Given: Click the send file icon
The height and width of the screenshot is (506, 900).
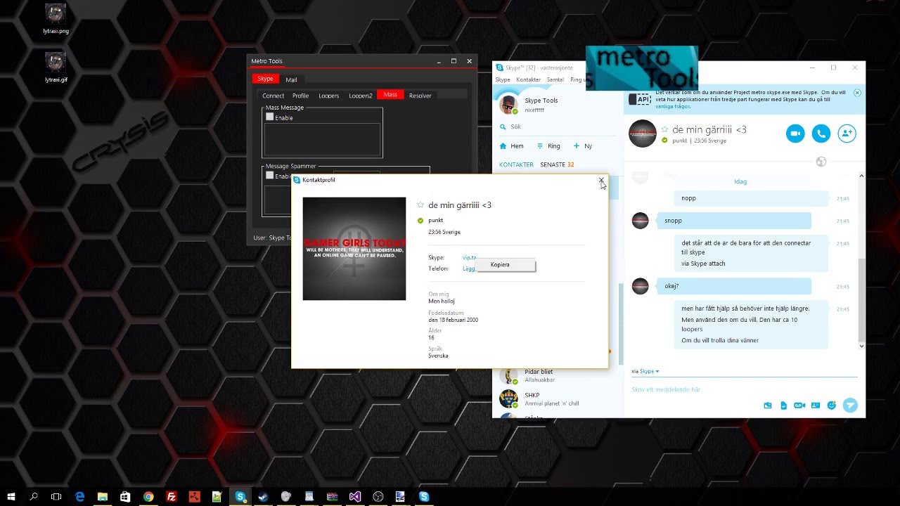Looking at the screenshot, I should (x=783, y=406).
